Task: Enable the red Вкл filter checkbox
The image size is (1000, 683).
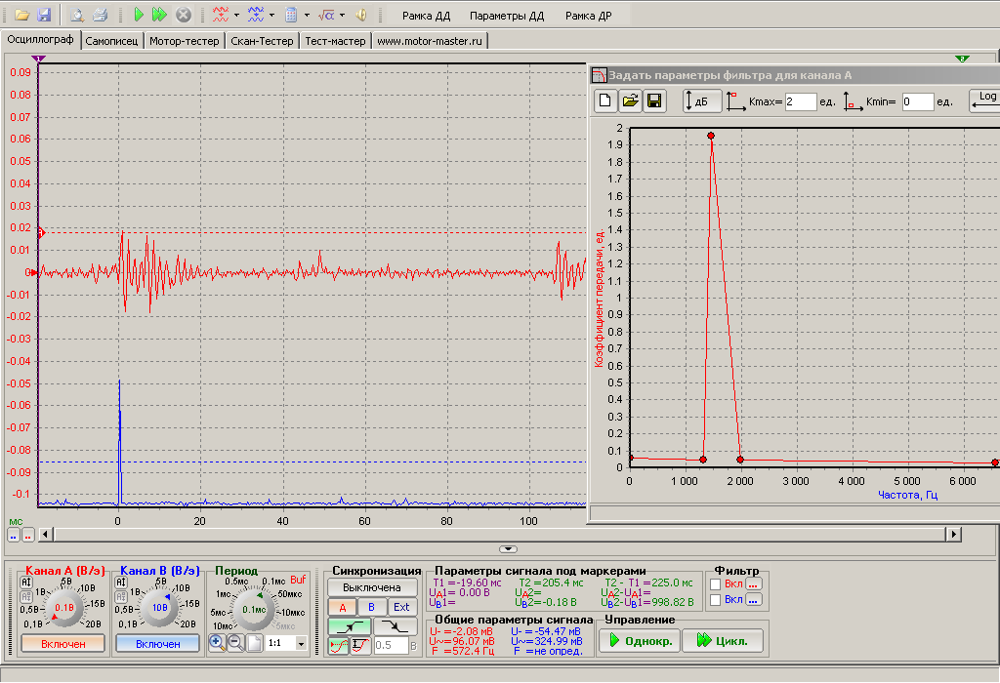Action: (x=716, y=584)
